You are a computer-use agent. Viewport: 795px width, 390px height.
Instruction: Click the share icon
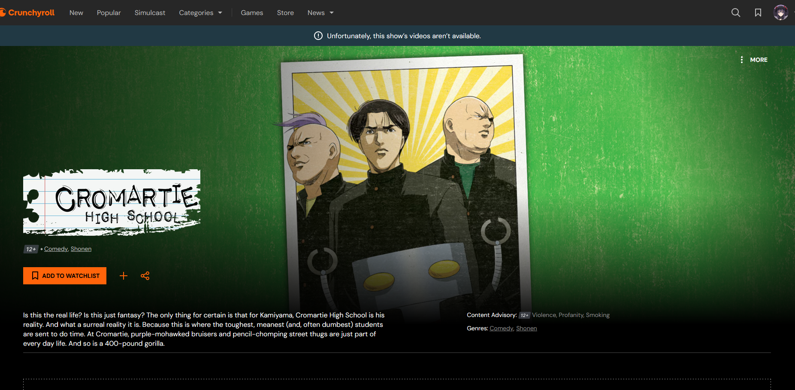click(x=145, y=276)
